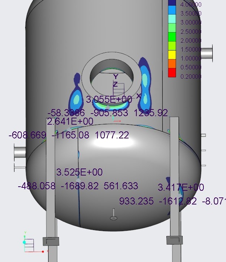Click the probe marker at the 3.525E+00 point

pos(78,180)
